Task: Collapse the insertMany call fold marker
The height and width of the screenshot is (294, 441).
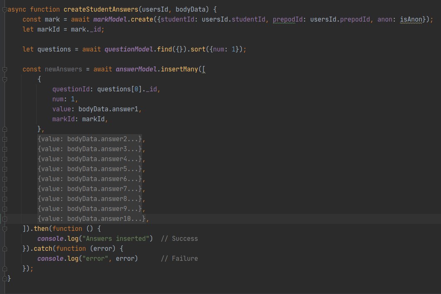Action: 5,69
